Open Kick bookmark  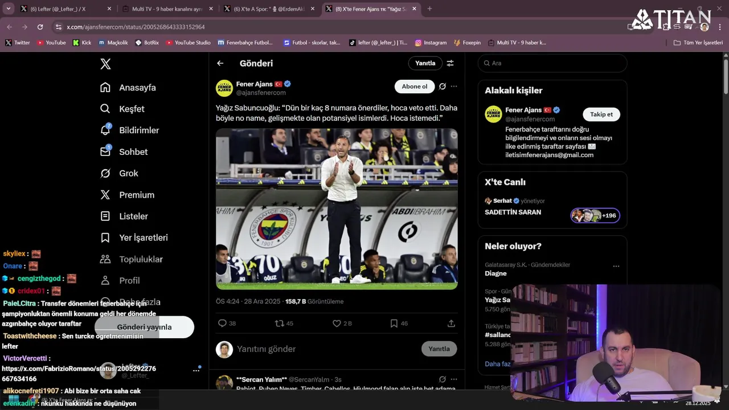pos(82,43)
